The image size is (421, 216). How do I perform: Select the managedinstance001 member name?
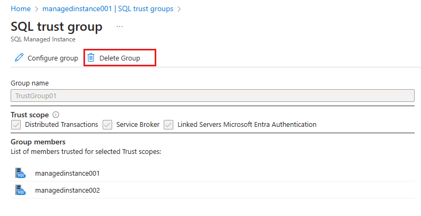click(x=68, y=174)
